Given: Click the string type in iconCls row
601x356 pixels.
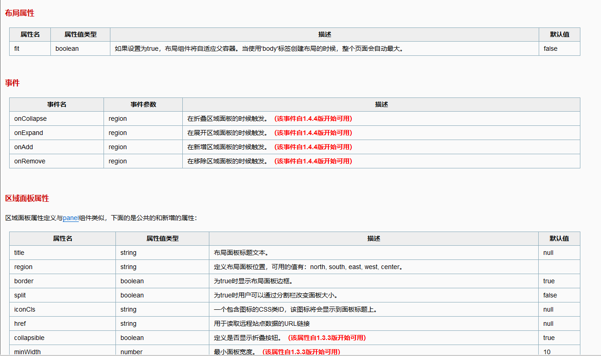Looking at the screenshot, I should pos(128,309).
